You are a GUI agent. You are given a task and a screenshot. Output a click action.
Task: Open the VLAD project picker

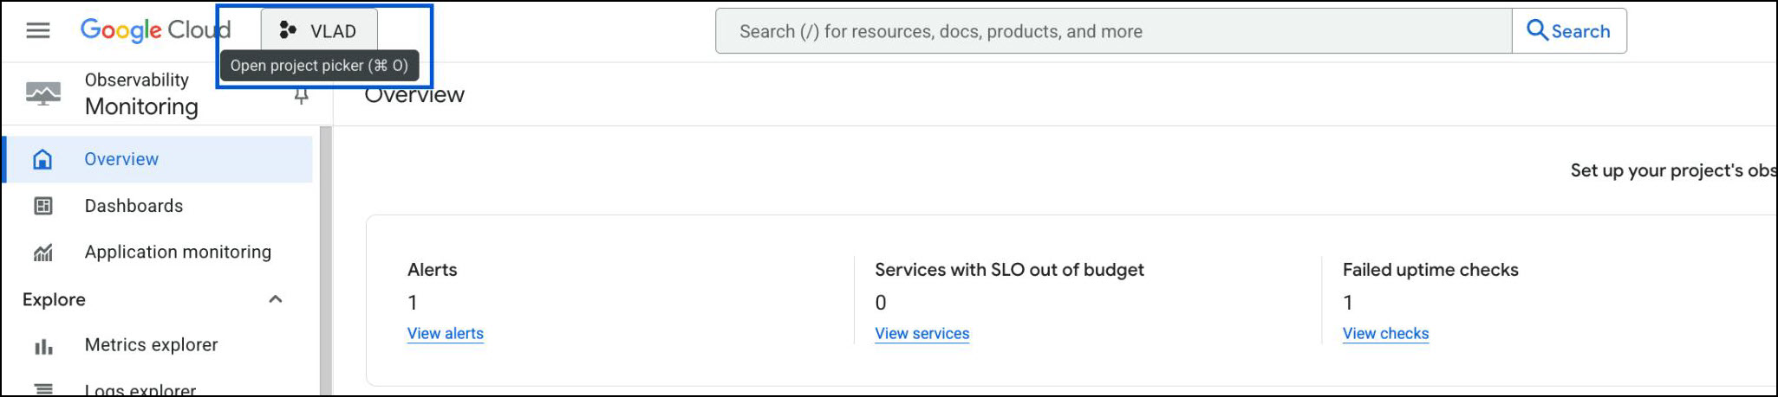[x=319, y=31]
